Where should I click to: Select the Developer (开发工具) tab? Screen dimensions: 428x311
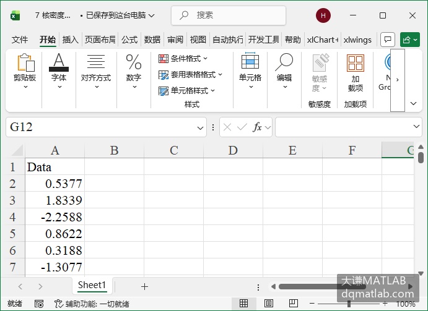coord(264,40)
